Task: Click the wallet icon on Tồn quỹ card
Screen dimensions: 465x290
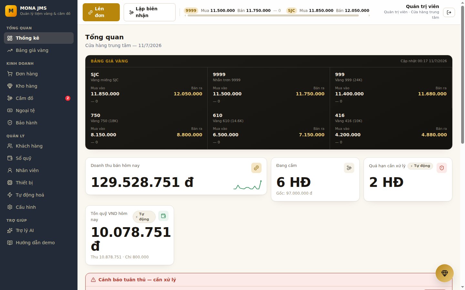Action: pyautogui.click(x=163, y=216)
